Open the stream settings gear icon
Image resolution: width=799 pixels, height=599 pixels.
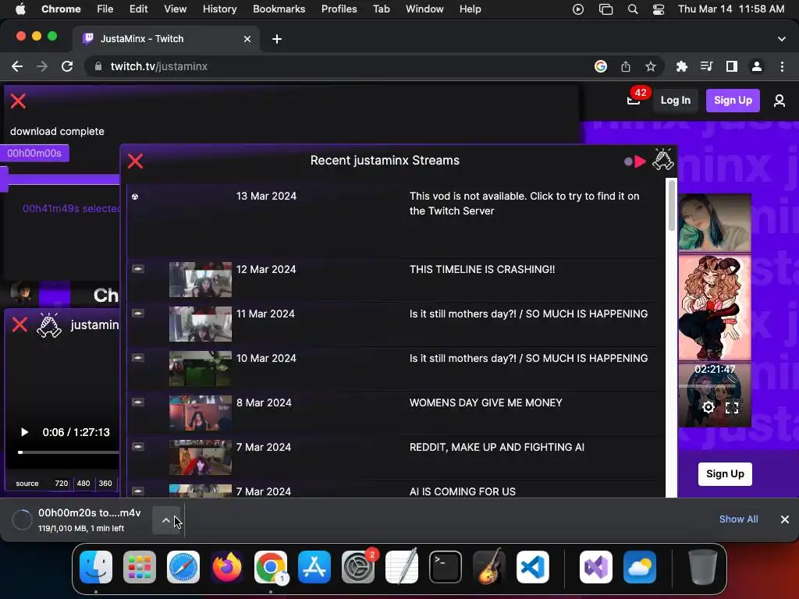pyautogui.click(x=708, y=407)
